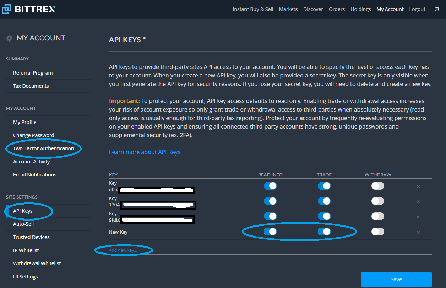
Task: Open the Orders page
Action: (x=337, y=9)
